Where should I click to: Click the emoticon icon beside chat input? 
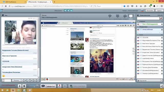3,80
